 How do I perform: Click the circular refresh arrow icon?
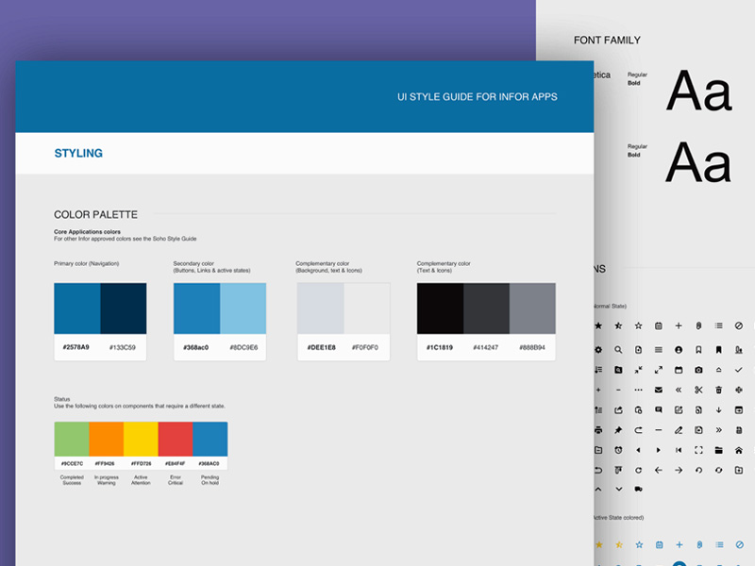pos(639,470)
